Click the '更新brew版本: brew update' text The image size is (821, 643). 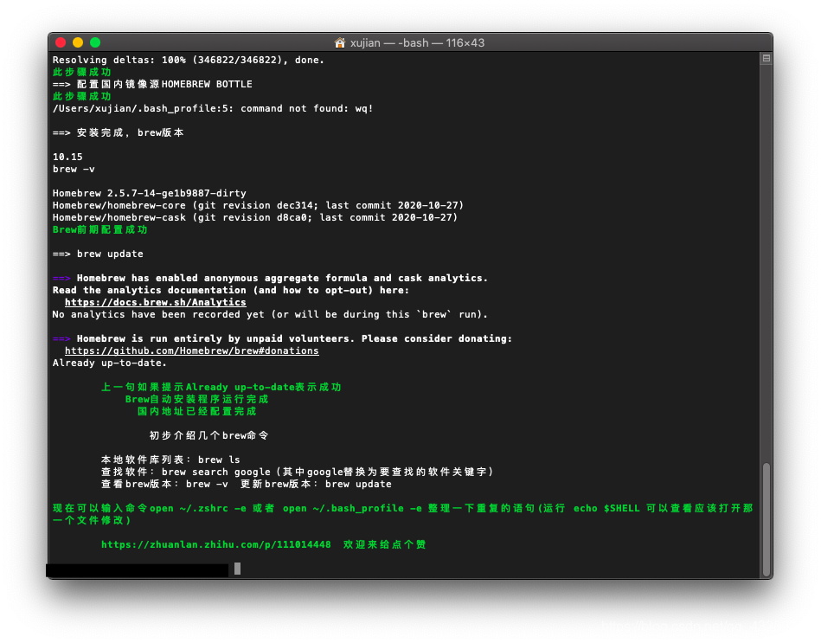(316, 484)
